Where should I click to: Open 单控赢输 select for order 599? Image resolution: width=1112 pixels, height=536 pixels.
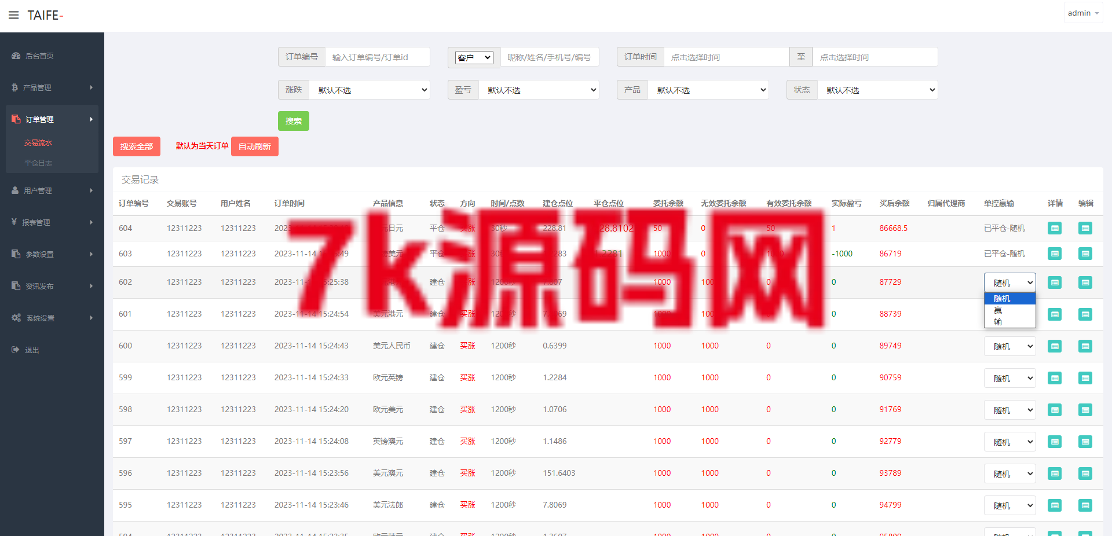click(x=1009, y=378)
